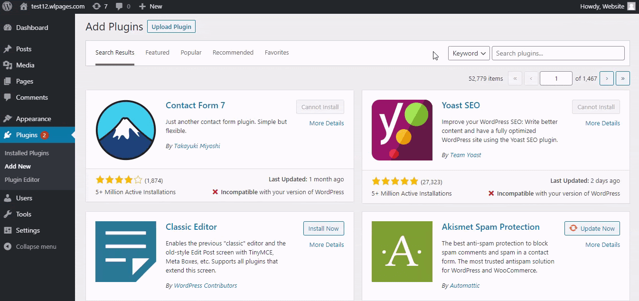Click the Settings sliders icon

8,230
